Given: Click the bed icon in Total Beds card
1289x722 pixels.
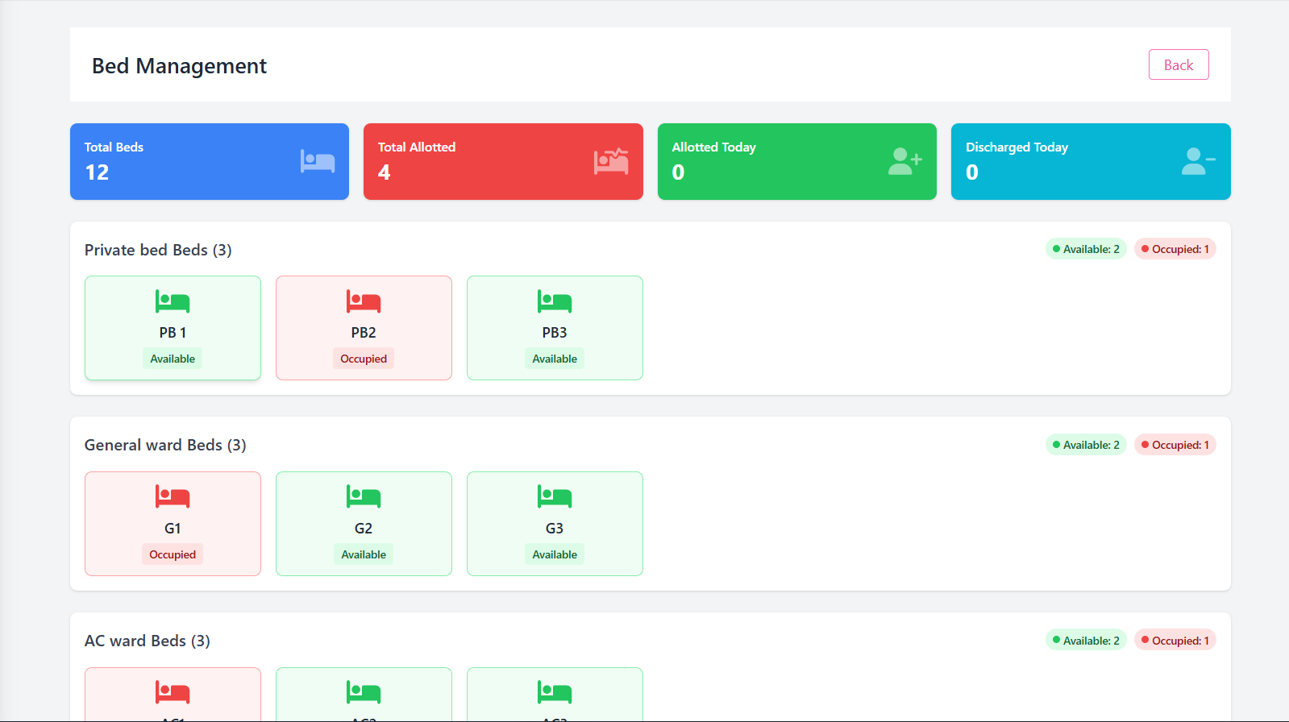Looking at the screenshot, I should [317, 161].
